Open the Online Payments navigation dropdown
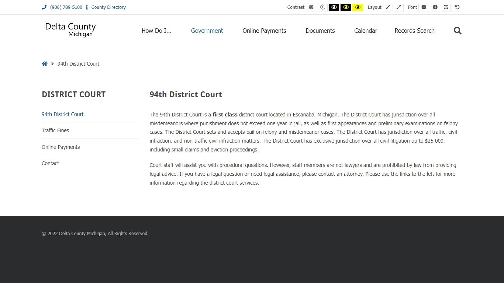Image resolution: width=504 pixels, height=283 pixels. [x=264, y=31]
